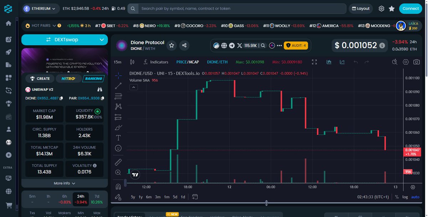Select the brush drawing tool
This screenshot has height=217, width=428.
pyautogui.click(x=118, y=127)
